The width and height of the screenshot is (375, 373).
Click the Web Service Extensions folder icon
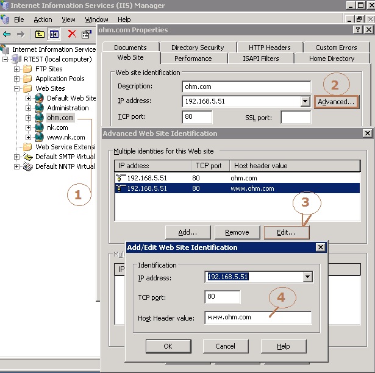coord(27,147)
